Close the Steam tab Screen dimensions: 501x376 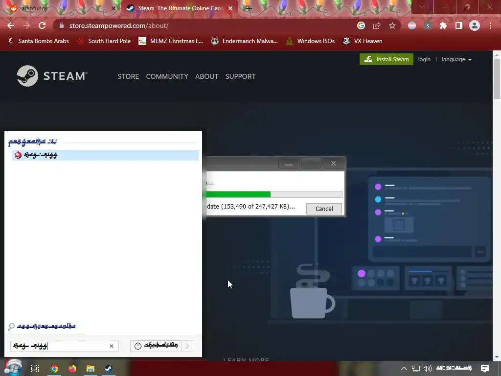[x=230, y=8]
